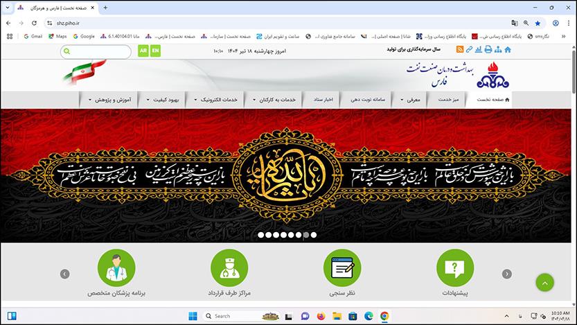Viewport: 577px width, 325px height.
Task: Open the tab search chevron in title bar
Action: point(8,8)
